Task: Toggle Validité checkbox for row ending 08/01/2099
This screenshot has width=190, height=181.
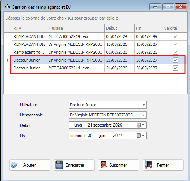Action: pyautogui.click(x=175, y=36)
